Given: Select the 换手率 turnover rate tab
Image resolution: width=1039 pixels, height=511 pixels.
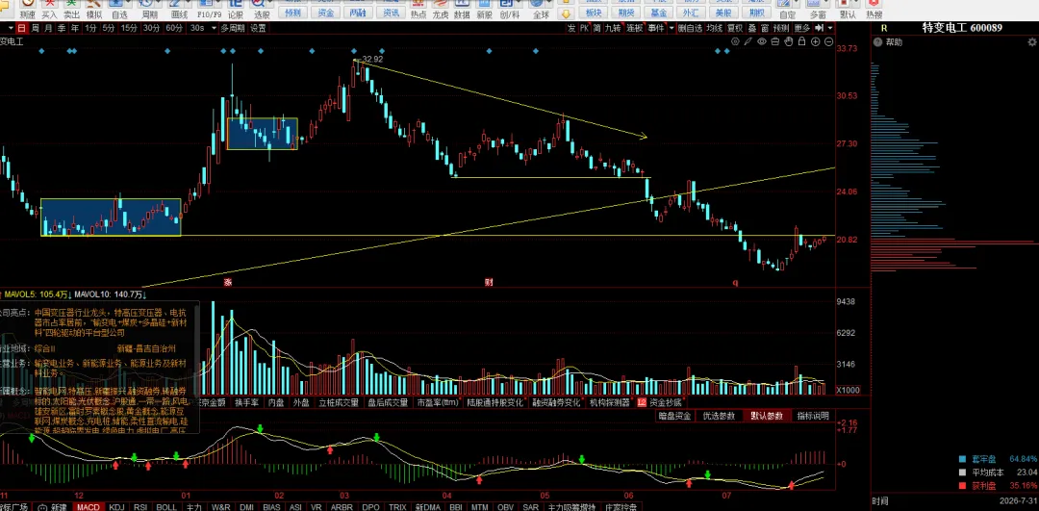Looking at the screenshot, I should coord(246,401).
